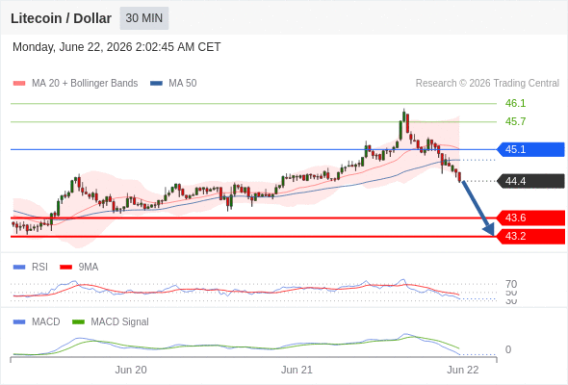
Task: Click the Jun 20 date axis label
Action: pos(131,370)
